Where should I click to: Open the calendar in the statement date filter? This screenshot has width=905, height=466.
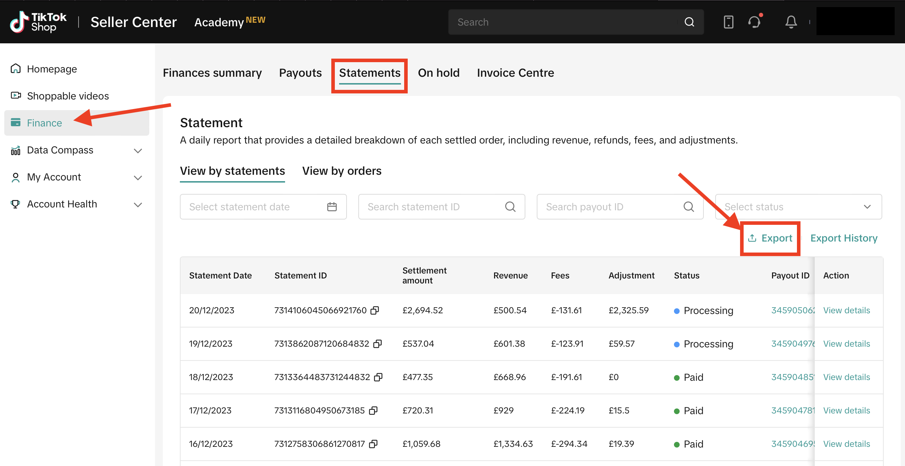(x=332, y=206)
